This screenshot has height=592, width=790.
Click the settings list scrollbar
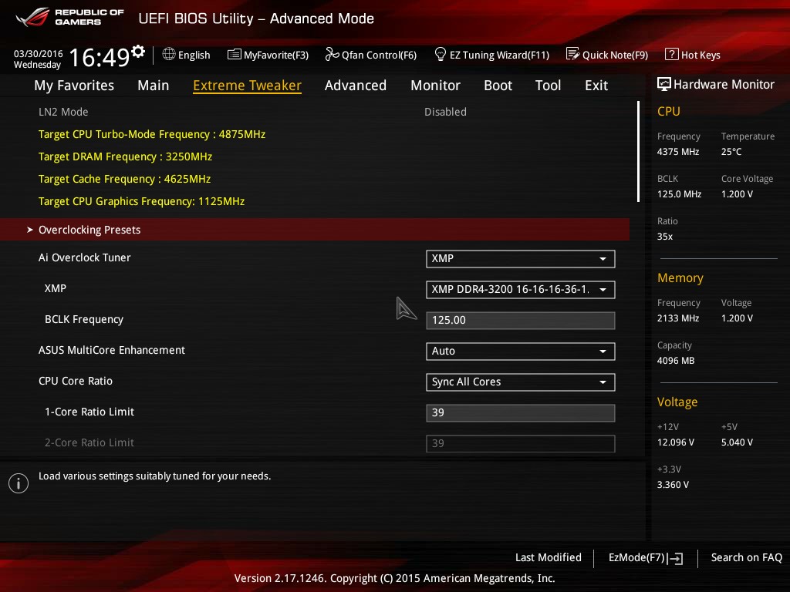[638, 152]
